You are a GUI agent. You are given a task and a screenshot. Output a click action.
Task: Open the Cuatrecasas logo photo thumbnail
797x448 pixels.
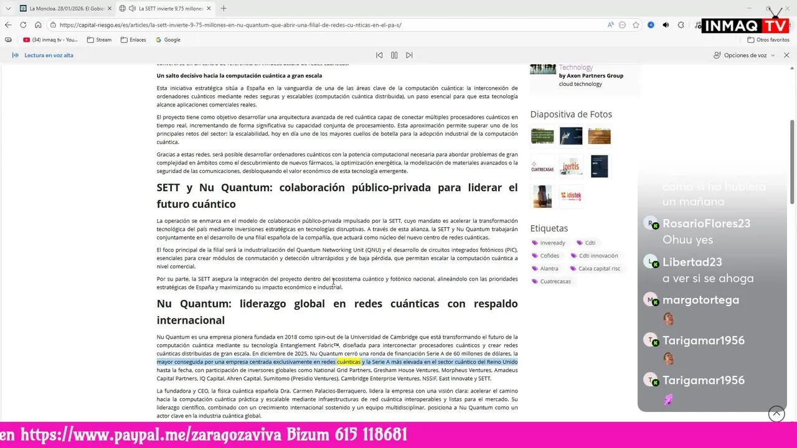(x=542, y=167)
